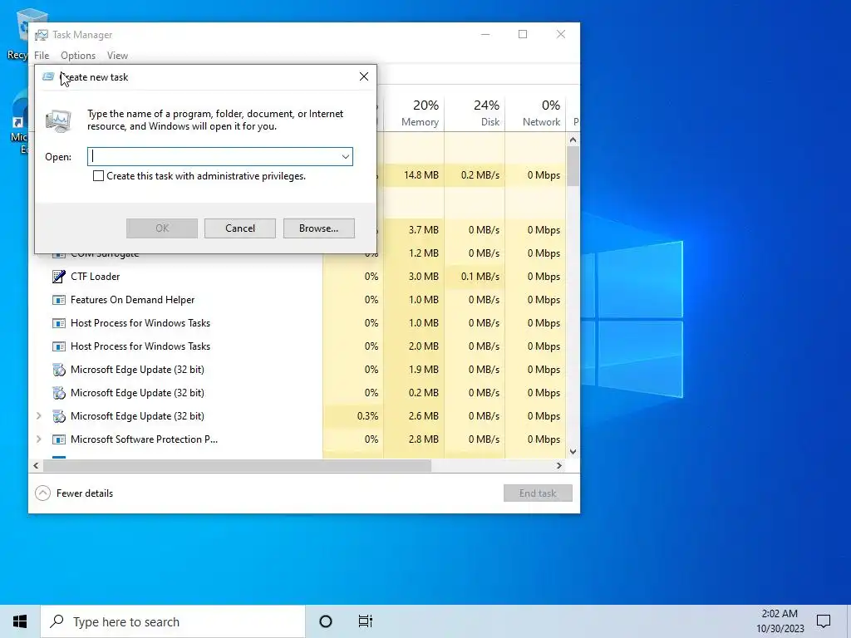Click the taskbar search magnifier icon
851x638 pixels.
point(57,621)
